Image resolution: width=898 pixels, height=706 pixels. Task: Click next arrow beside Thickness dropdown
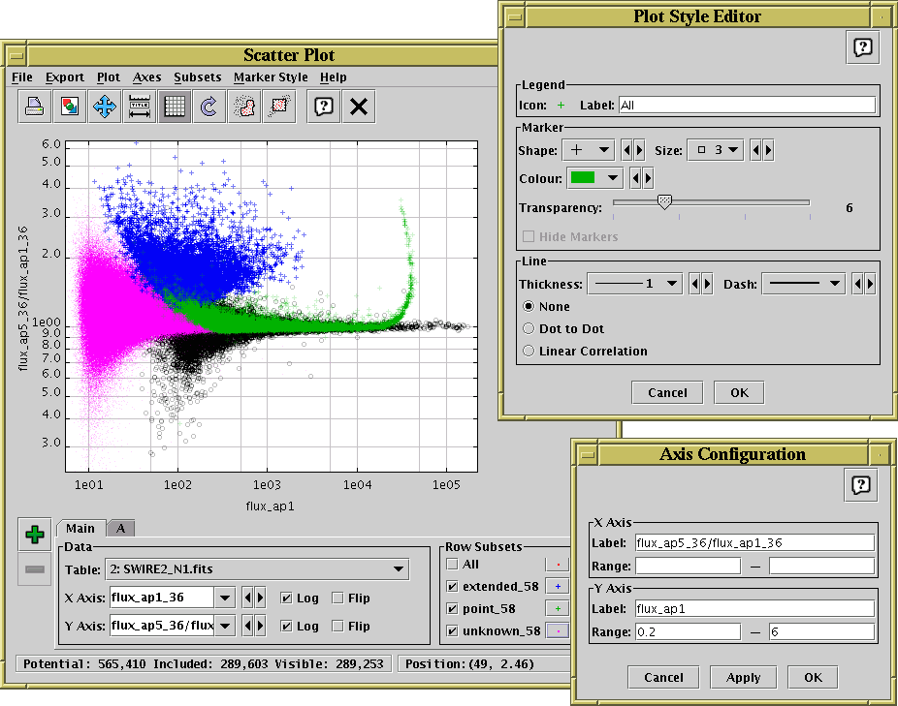coord(707,284)
